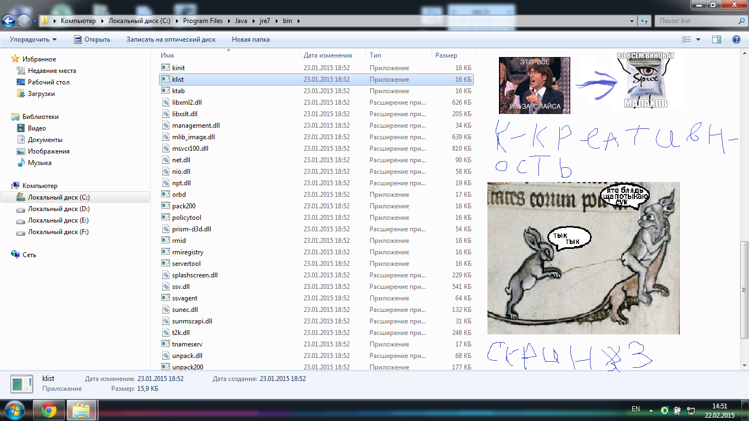Image resolution: width=749 pixels, height=421 pixels.
Task: Click the tnameserv application icon
Action: point(166,344)
